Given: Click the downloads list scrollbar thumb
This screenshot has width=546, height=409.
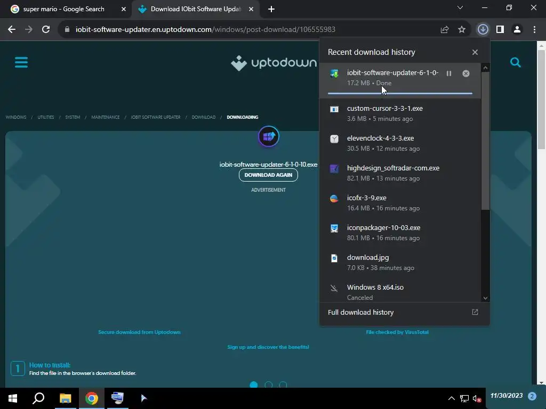Looking at the screenshot, I should (485, 141).
